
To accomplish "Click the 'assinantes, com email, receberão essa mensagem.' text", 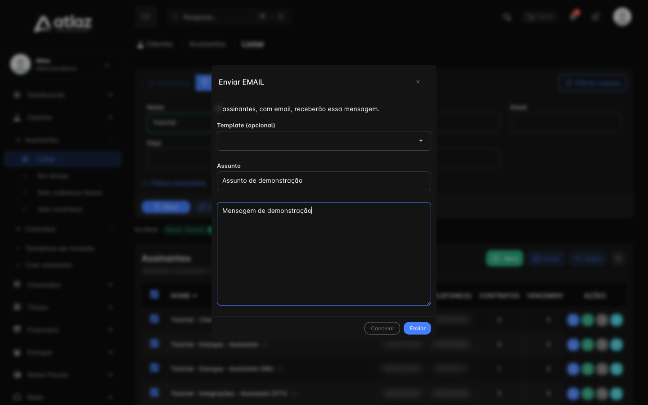I will click(301, 109).
